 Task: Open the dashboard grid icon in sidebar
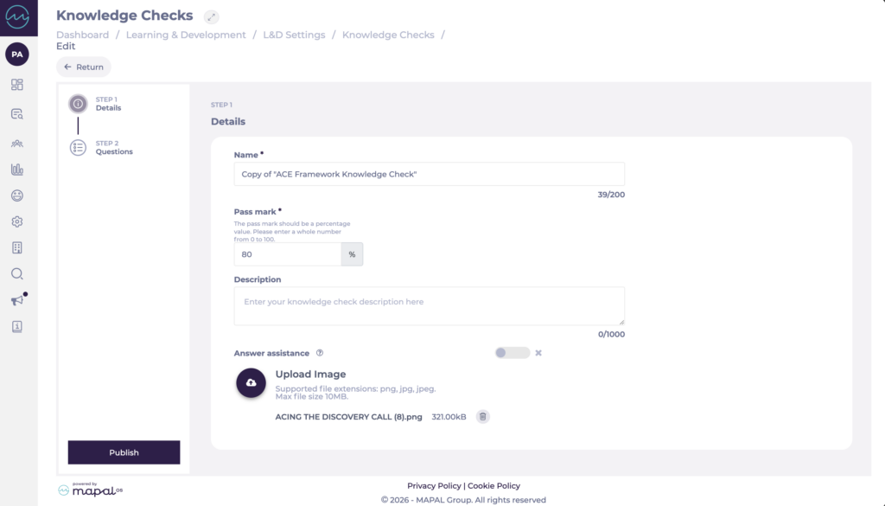click(x=17, y=85)
